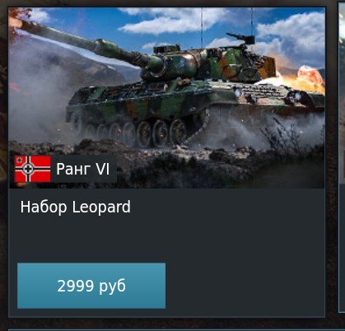This screenshot has height=331, width=345.
Task: Open the Набор Leopard title link
Action: point(76,207)
